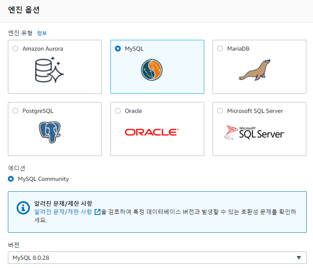Screen dimensions: 313x268
Task: Select the Oracle radio button
Action: pyautogui.click(x=118, y=111)
